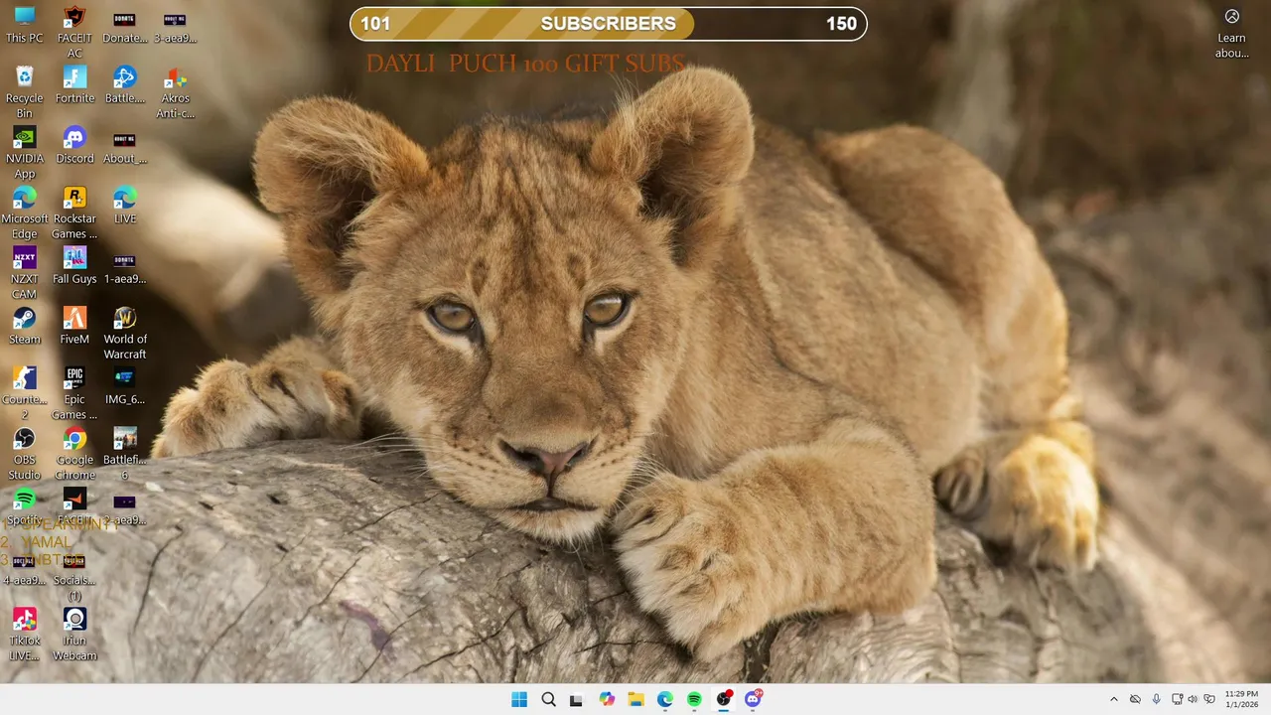Select the 2-aea9 image file
This screenshot has width=1271, height=715.
point(125,507)
